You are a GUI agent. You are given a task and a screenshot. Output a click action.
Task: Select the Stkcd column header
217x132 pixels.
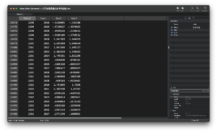pyautogui.click(x=27, y=18)
